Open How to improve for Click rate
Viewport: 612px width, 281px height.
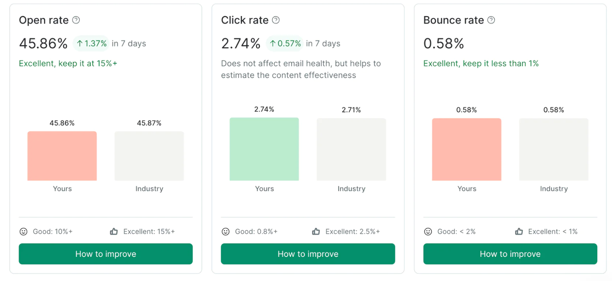pos(308,254)
